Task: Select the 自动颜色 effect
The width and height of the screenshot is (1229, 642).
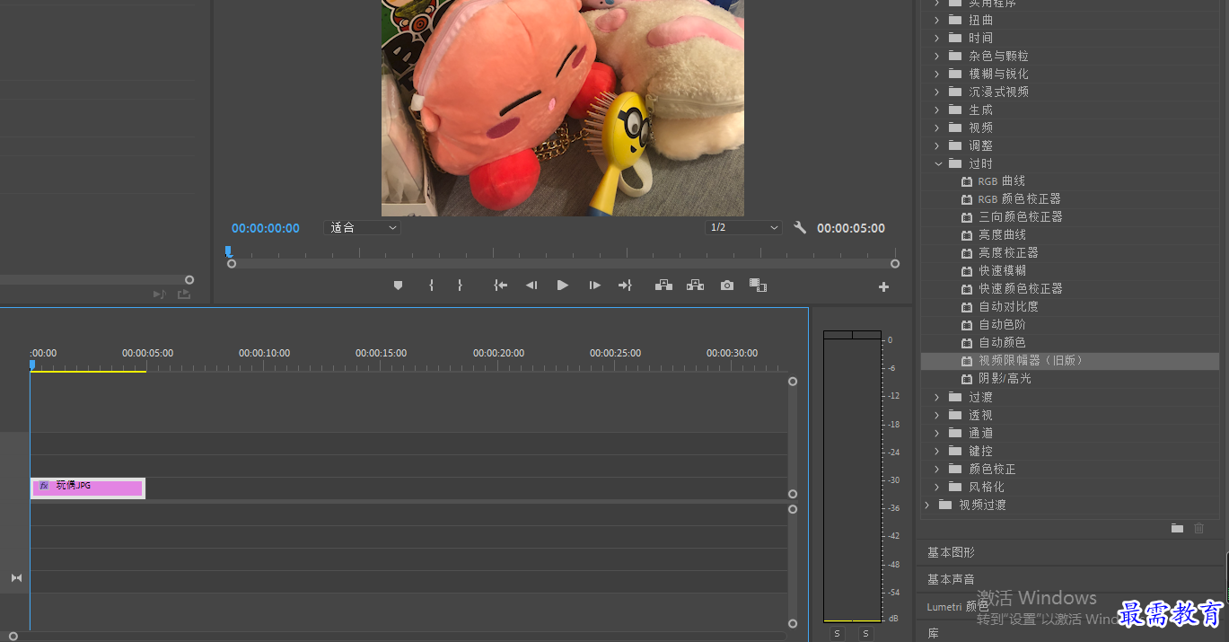Action: click(x=1002, y=343)
